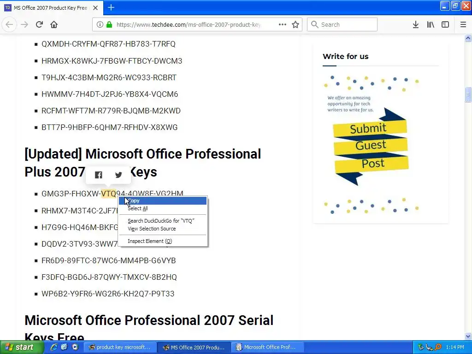Screen dimensions: 472x354
Task: Toggle the sidebar view icon
Action: click(x=445, y=24)
